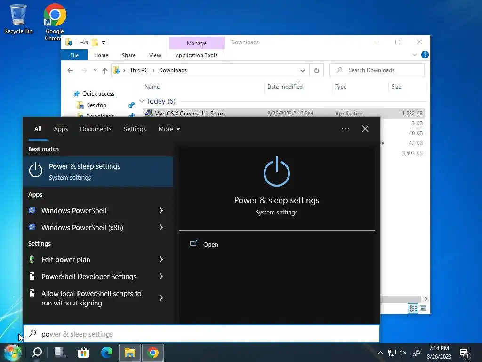This screenshot has height=362, width=482.
Task: Show hidden system tray icons
Action: 380,353
